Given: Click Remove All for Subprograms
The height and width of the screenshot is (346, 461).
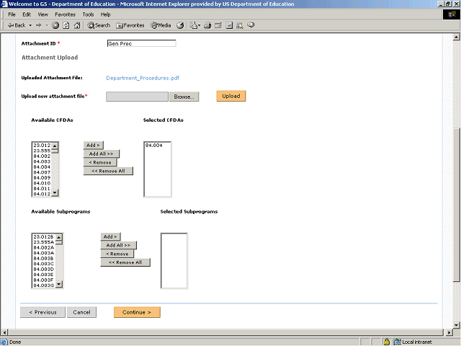Looking at the screenshot, I should click(126, 262).
